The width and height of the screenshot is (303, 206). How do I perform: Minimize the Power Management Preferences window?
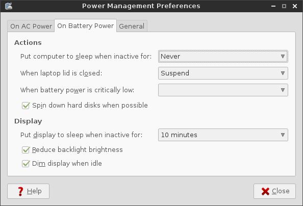click(x=273, y=6)
